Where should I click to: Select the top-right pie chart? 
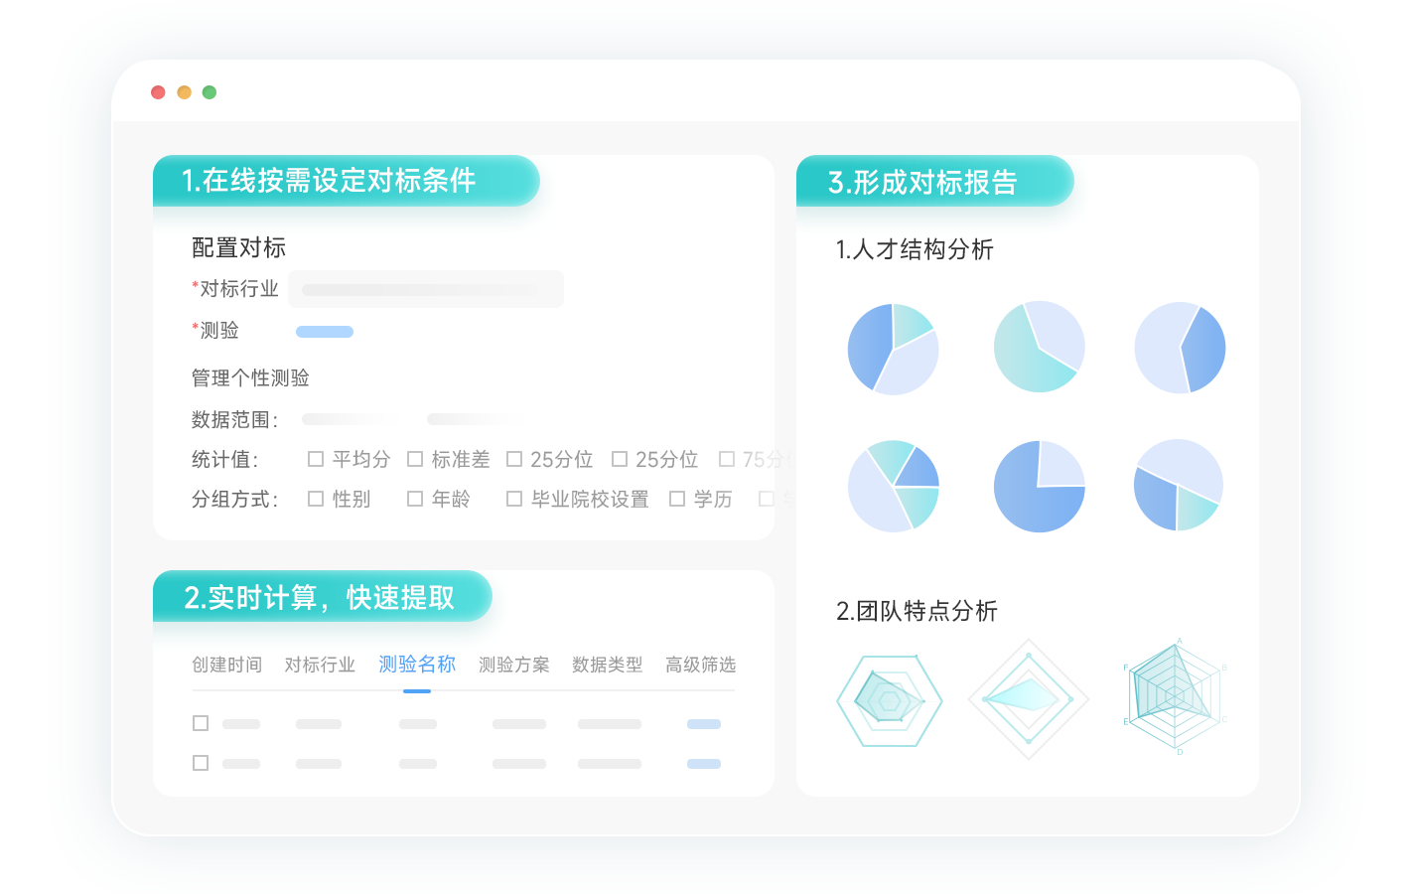(x=1180, y=348)
